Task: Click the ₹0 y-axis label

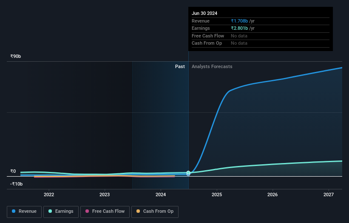Action: click(13, 172)
